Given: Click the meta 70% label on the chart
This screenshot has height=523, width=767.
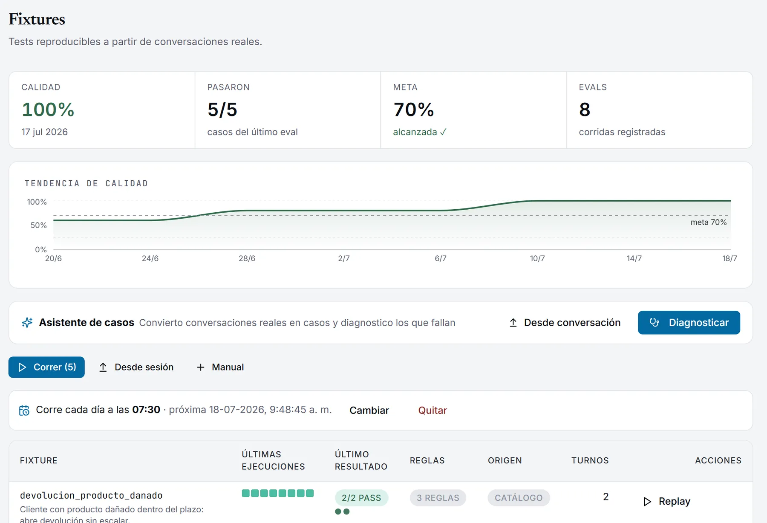Looking at the screenshot, I should (708, 222).
